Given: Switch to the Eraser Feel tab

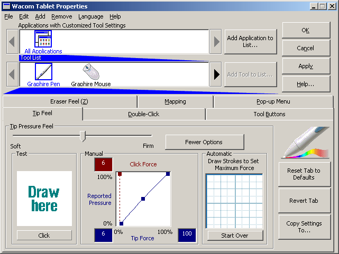Looking at the screenshot, I should pyautogui.click(x=69, y=101).
